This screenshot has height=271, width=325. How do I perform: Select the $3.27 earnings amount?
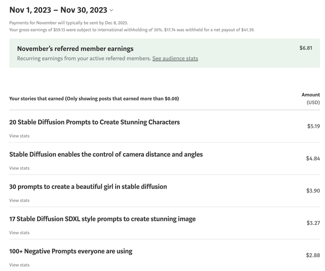pos(313,223)
